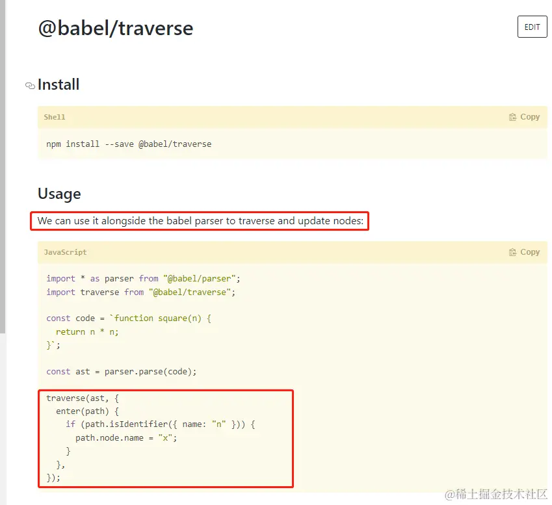Click the return n * n line
Image resolution: width=552 pixels, height=505 pixels.
click(x=87, y=332)
